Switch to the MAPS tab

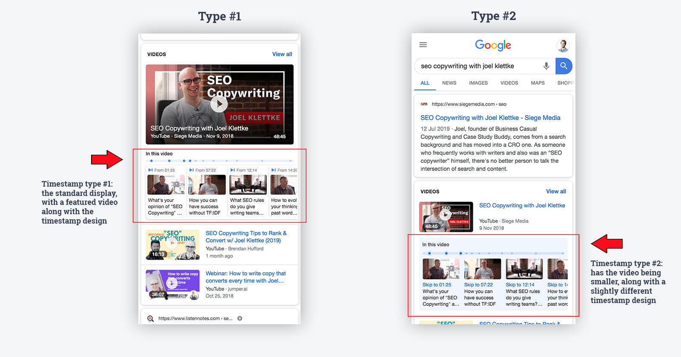(538, 83)
